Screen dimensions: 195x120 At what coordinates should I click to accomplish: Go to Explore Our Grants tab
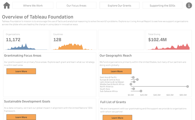(x=119, y=6)
